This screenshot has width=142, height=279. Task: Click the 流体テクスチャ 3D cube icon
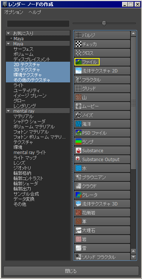(x=78, y=204)
